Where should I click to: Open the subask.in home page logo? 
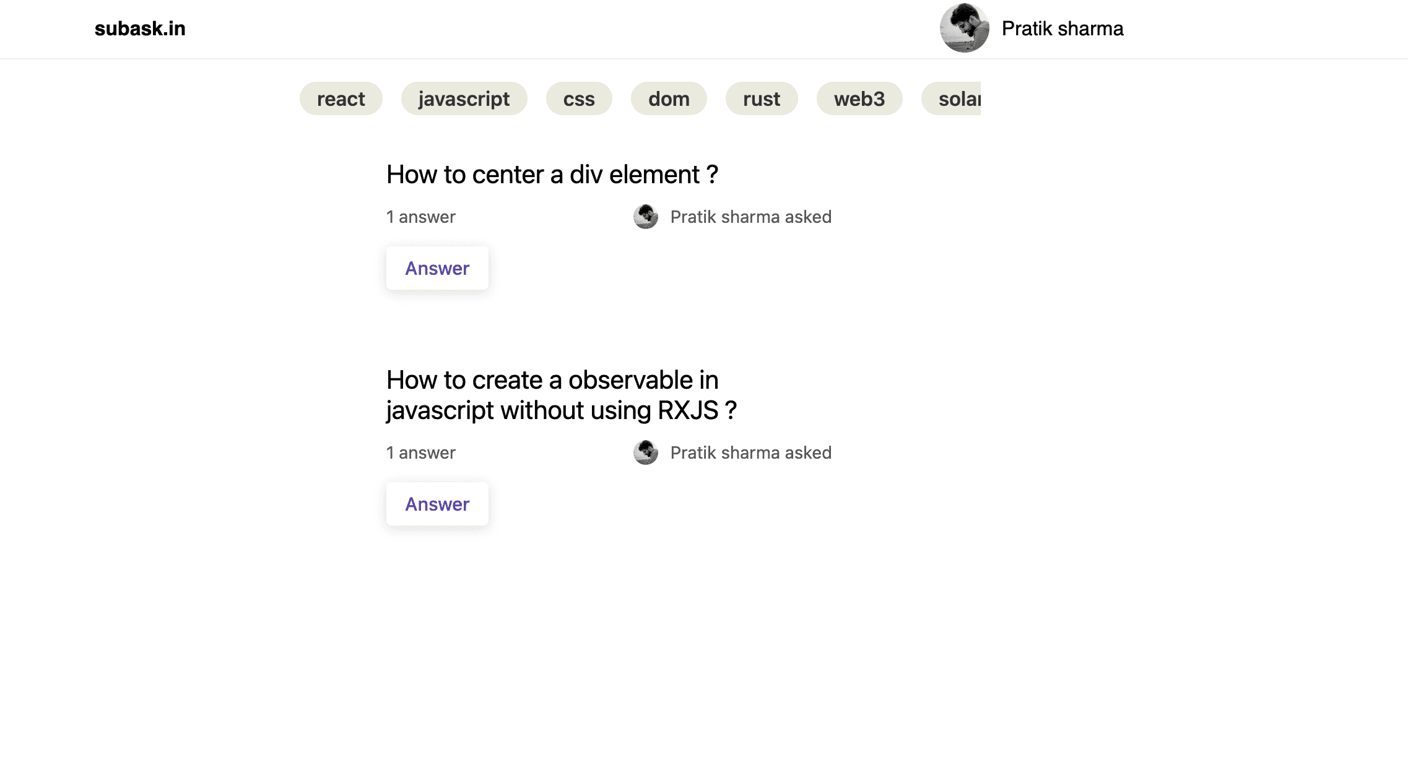pyautogui.click(x=139, y=28)
